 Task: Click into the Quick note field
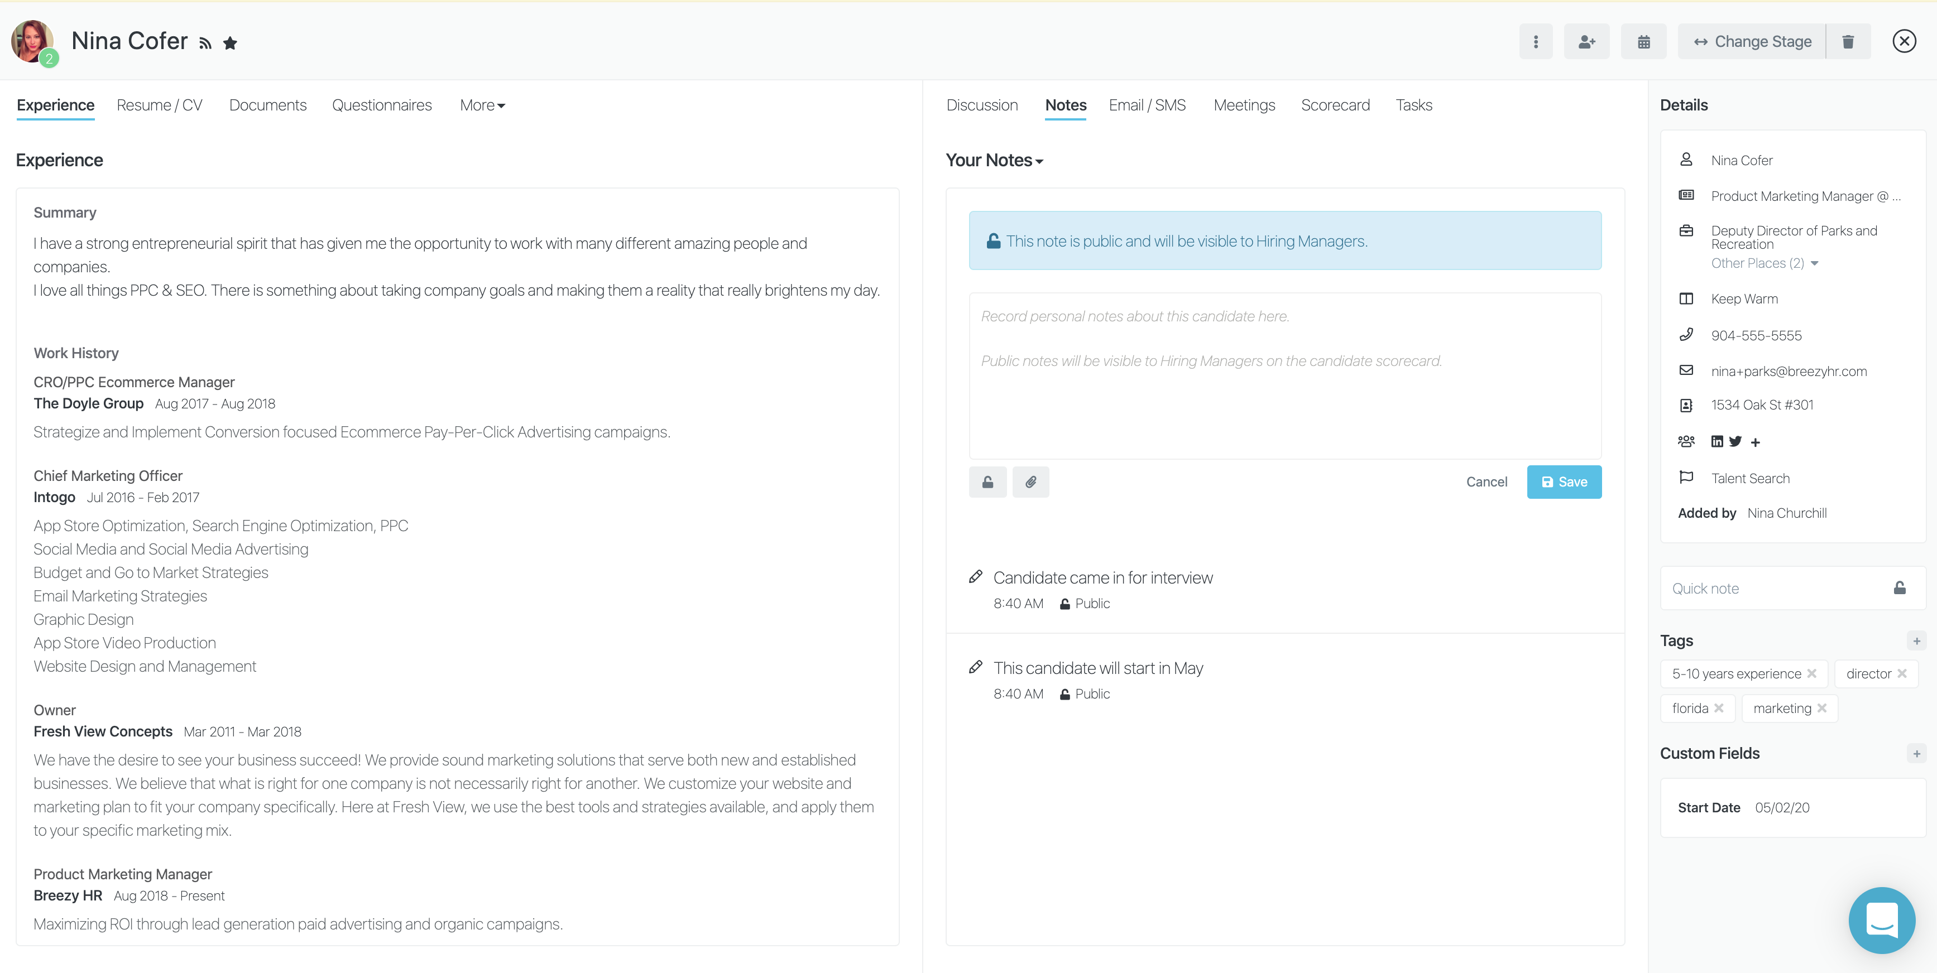pyautogui.click(x=1775, y=588)
